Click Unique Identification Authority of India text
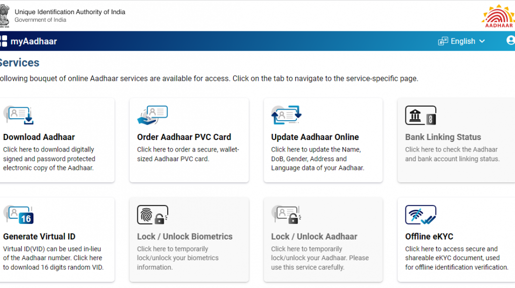 coord(70,12)
